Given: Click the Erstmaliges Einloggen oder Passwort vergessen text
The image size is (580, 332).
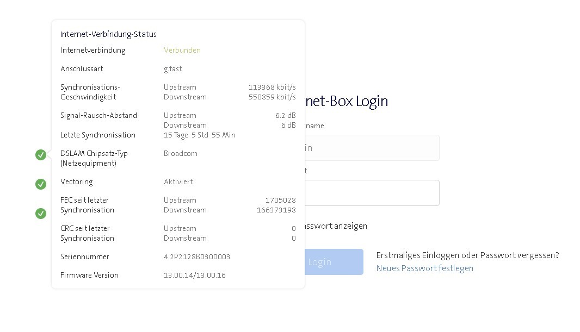Looking at the screenshot, I should pos(467,255).
